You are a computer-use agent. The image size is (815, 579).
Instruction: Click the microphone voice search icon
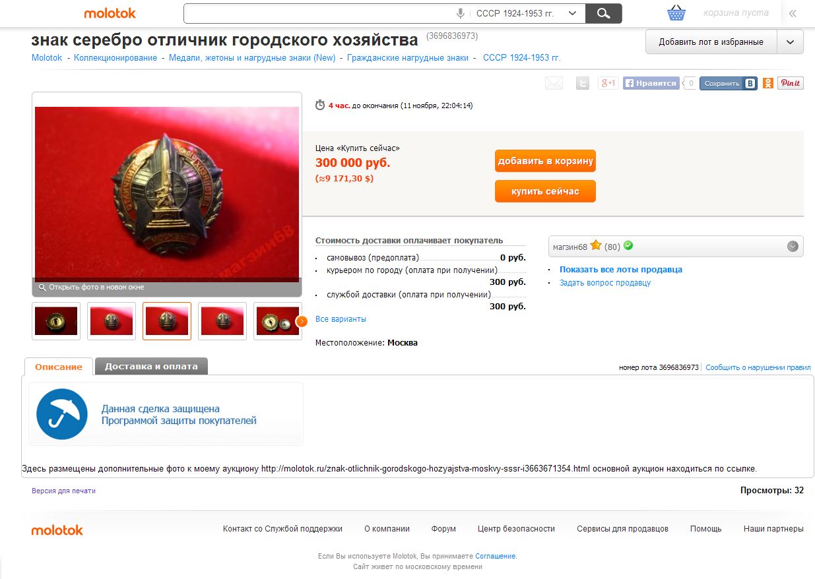(461, 13)
